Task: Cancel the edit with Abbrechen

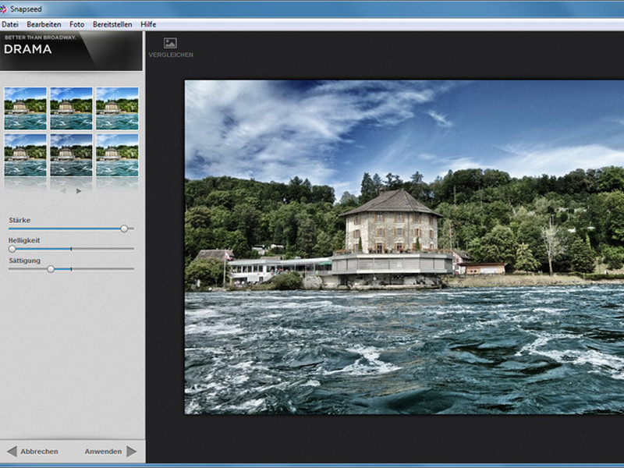Action: tap(40, 452)
